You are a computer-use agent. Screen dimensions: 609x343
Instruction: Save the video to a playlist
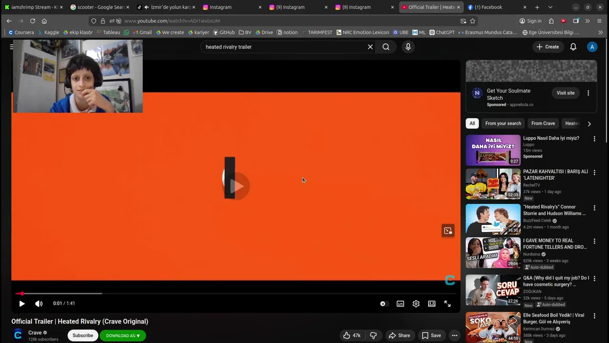431,335
